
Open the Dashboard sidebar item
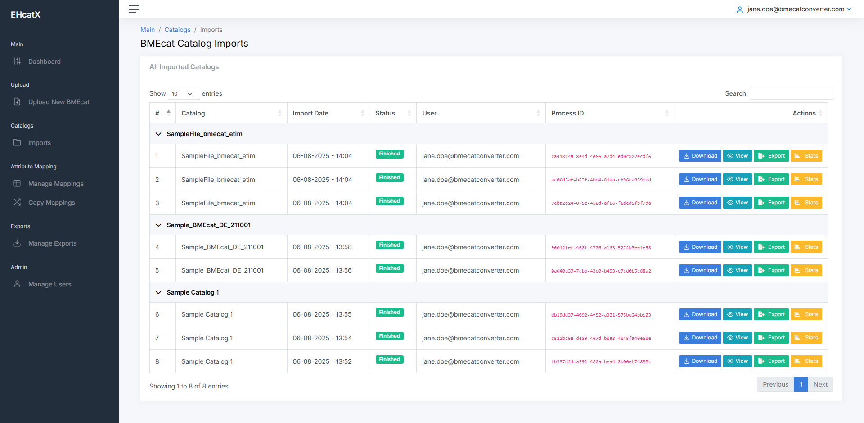click(x=44, y=62)
